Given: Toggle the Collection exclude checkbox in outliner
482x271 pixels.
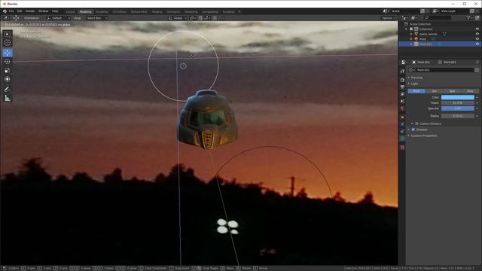Looking at the screenshot, I should point(411,29).
